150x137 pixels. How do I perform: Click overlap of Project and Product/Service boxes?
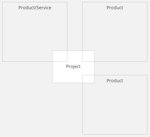tap(60, 56)
